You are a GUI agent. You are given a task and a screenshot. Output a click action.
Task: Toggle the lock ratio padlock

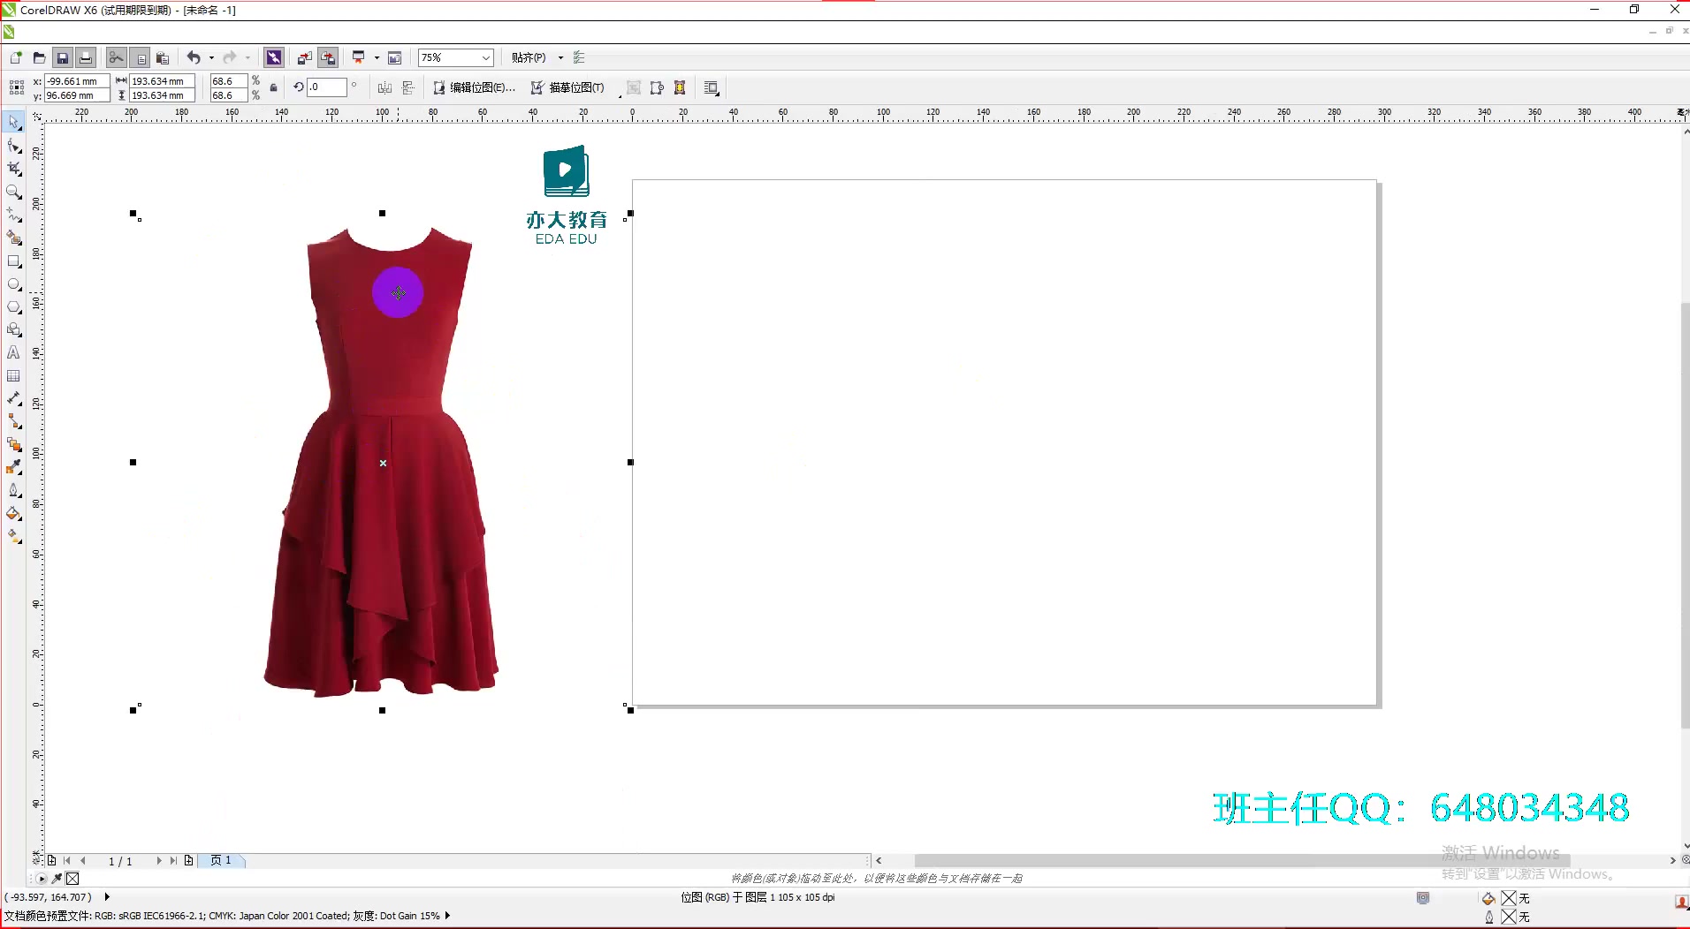click(x=273, y=87)
